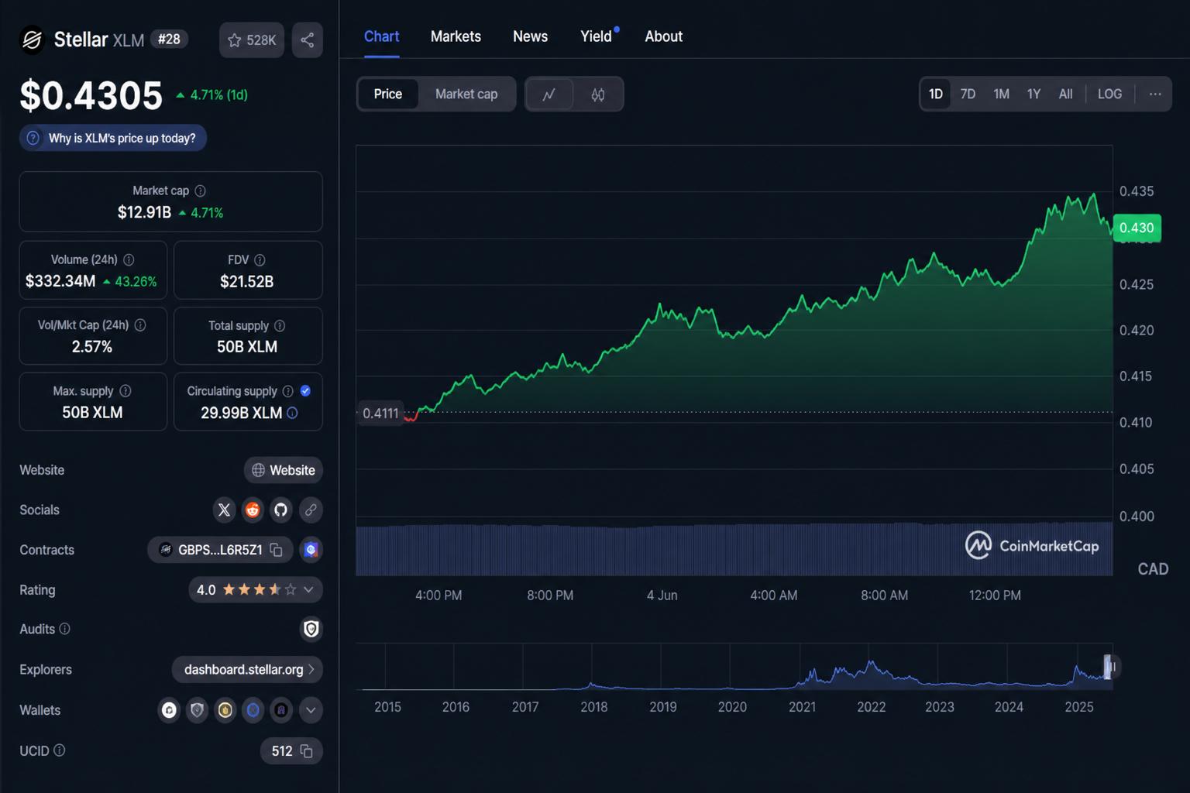Select the 7D time range

click(968, 94)
